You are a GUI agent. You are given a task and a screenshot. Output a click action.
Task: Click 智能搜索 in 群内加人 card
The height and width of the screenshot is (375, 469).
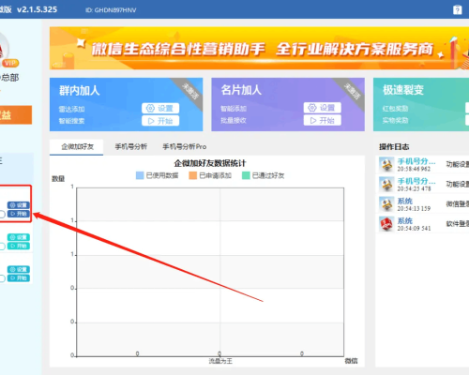pos(71,121)
